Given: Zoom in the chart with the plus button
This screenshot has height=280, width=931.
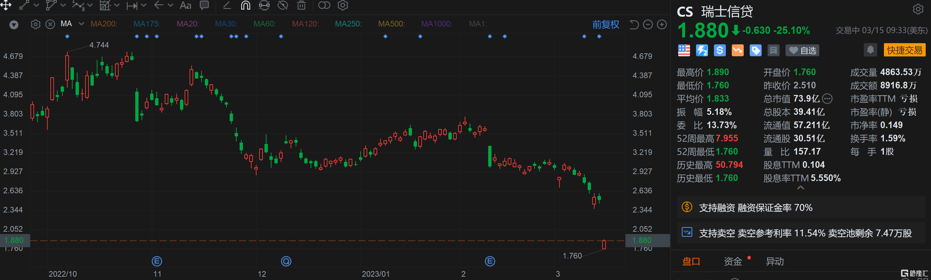Looking at the screenshot, I should [662, 24].
